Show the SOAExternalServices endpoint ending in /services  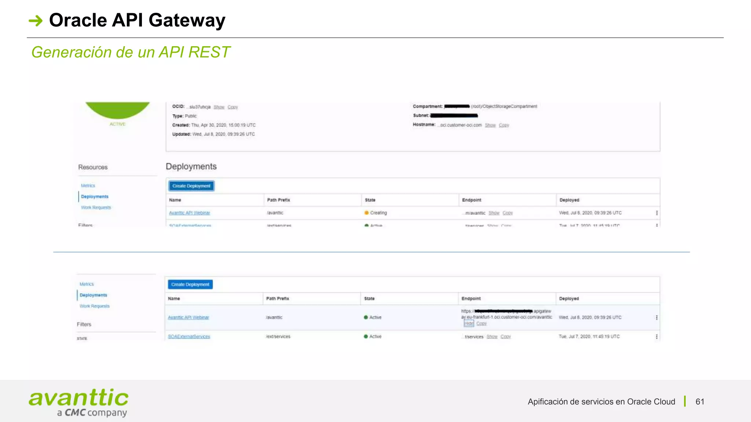492,337
